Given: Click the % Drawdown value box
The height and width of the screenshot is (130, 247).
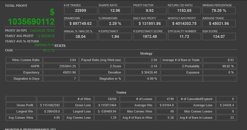Looking at the screenshot, I should (115, 24).
